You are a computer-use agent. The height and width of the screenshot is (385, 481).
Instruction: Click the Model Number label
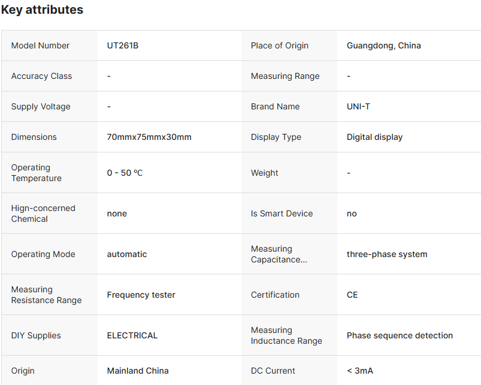click(x=40, y=45)
